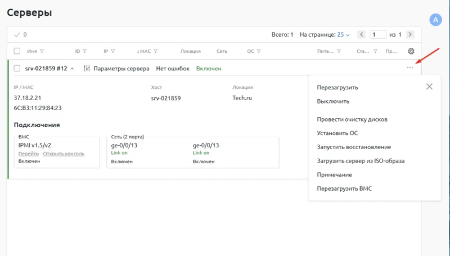Open Параметры сервера settings
The height and width of the screenshot is (256, 450).
click(116, 69)
